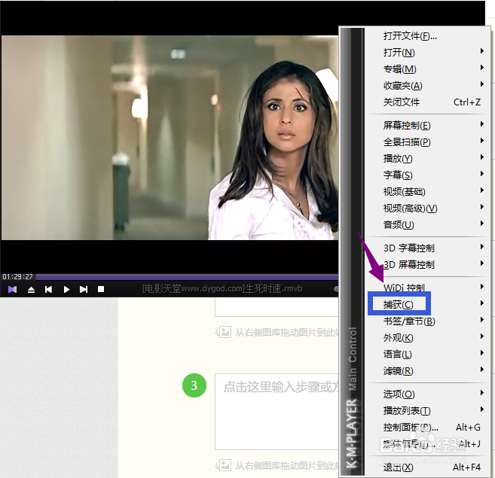Expand arrow beside 屏幕控制(E)
The width and height of the screenshot is (495, 478).
tap(481, 124)
